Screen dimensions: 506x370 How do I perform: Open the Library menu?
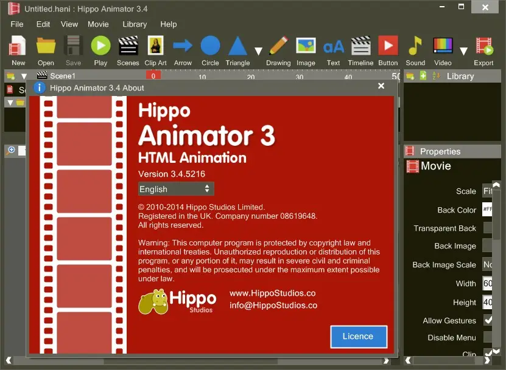click(135, 24)
